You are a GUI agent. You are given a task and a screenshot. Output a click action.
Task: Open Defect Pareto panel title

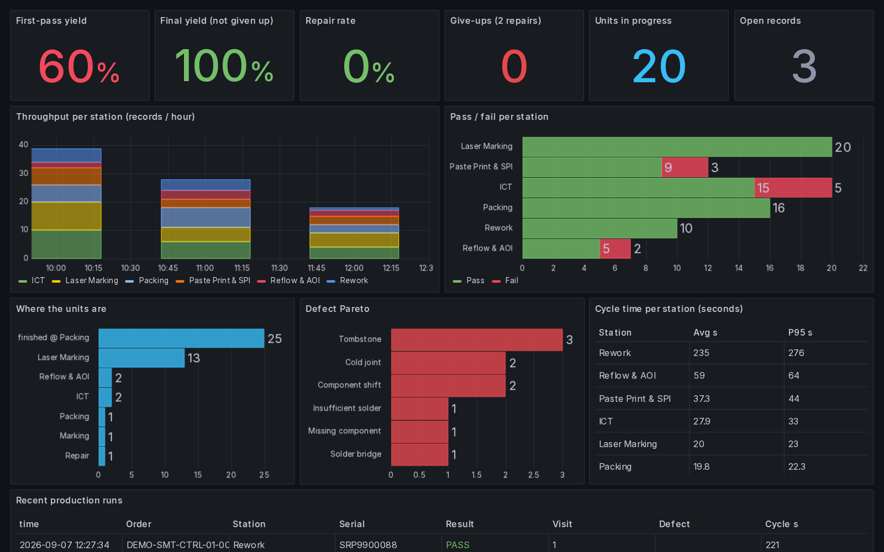pos(338,309)
